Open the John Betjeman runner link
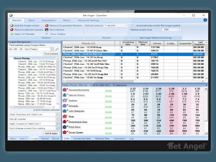Screen dimensions: 216x162 click(76, 111)
